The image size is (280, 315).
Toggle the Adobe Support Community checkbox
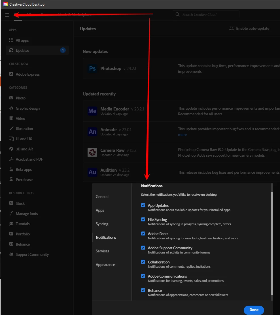[143, 248]
